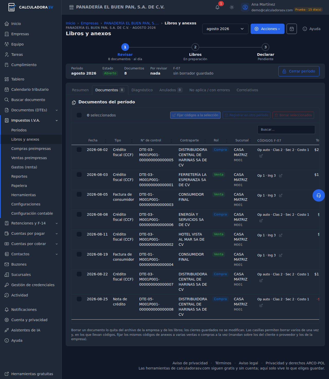Open the floating headset support button
Image resolution: width=329 pixels, height=379 pixels.
319,195
